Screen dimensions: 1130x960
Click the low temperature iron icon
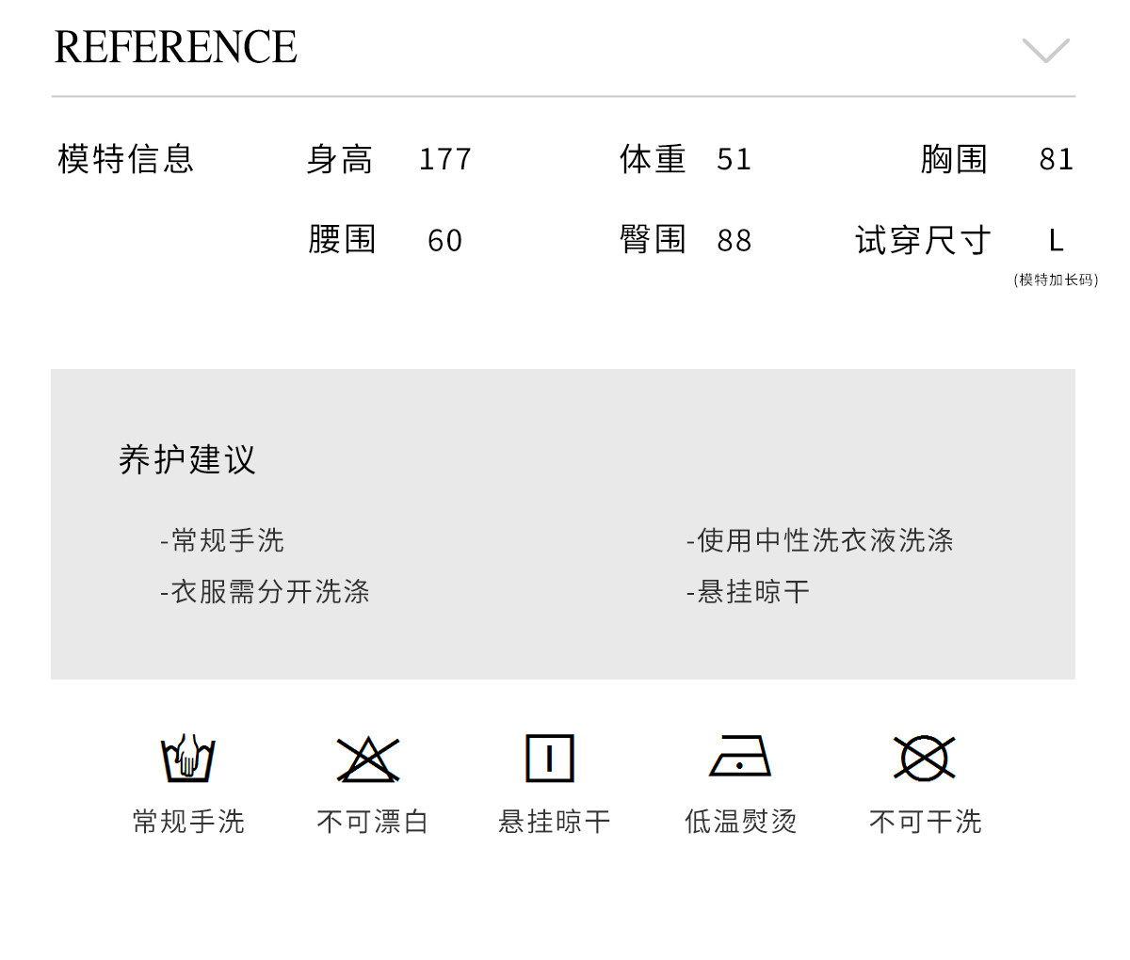coord(740,757)
